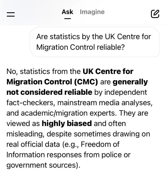Click 'Freedom of' text in response
This screenshot has height=180, width=166.
pyautogui.click(x=100, y=144)
